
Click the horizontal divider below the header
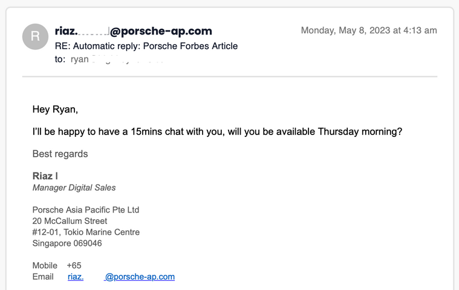(229, 77)
